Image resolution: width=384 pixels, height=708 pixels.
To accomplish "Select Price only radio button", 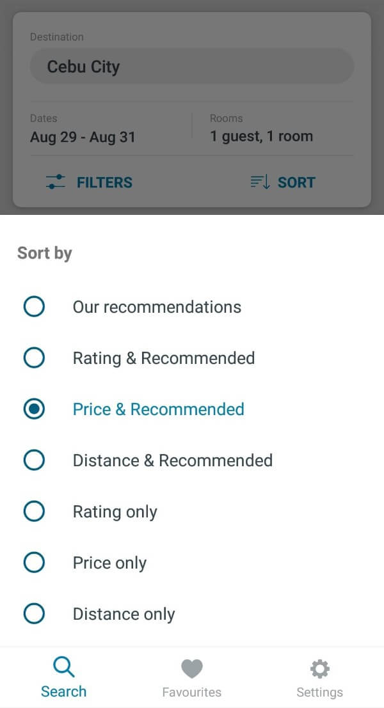I will [34, 563].
